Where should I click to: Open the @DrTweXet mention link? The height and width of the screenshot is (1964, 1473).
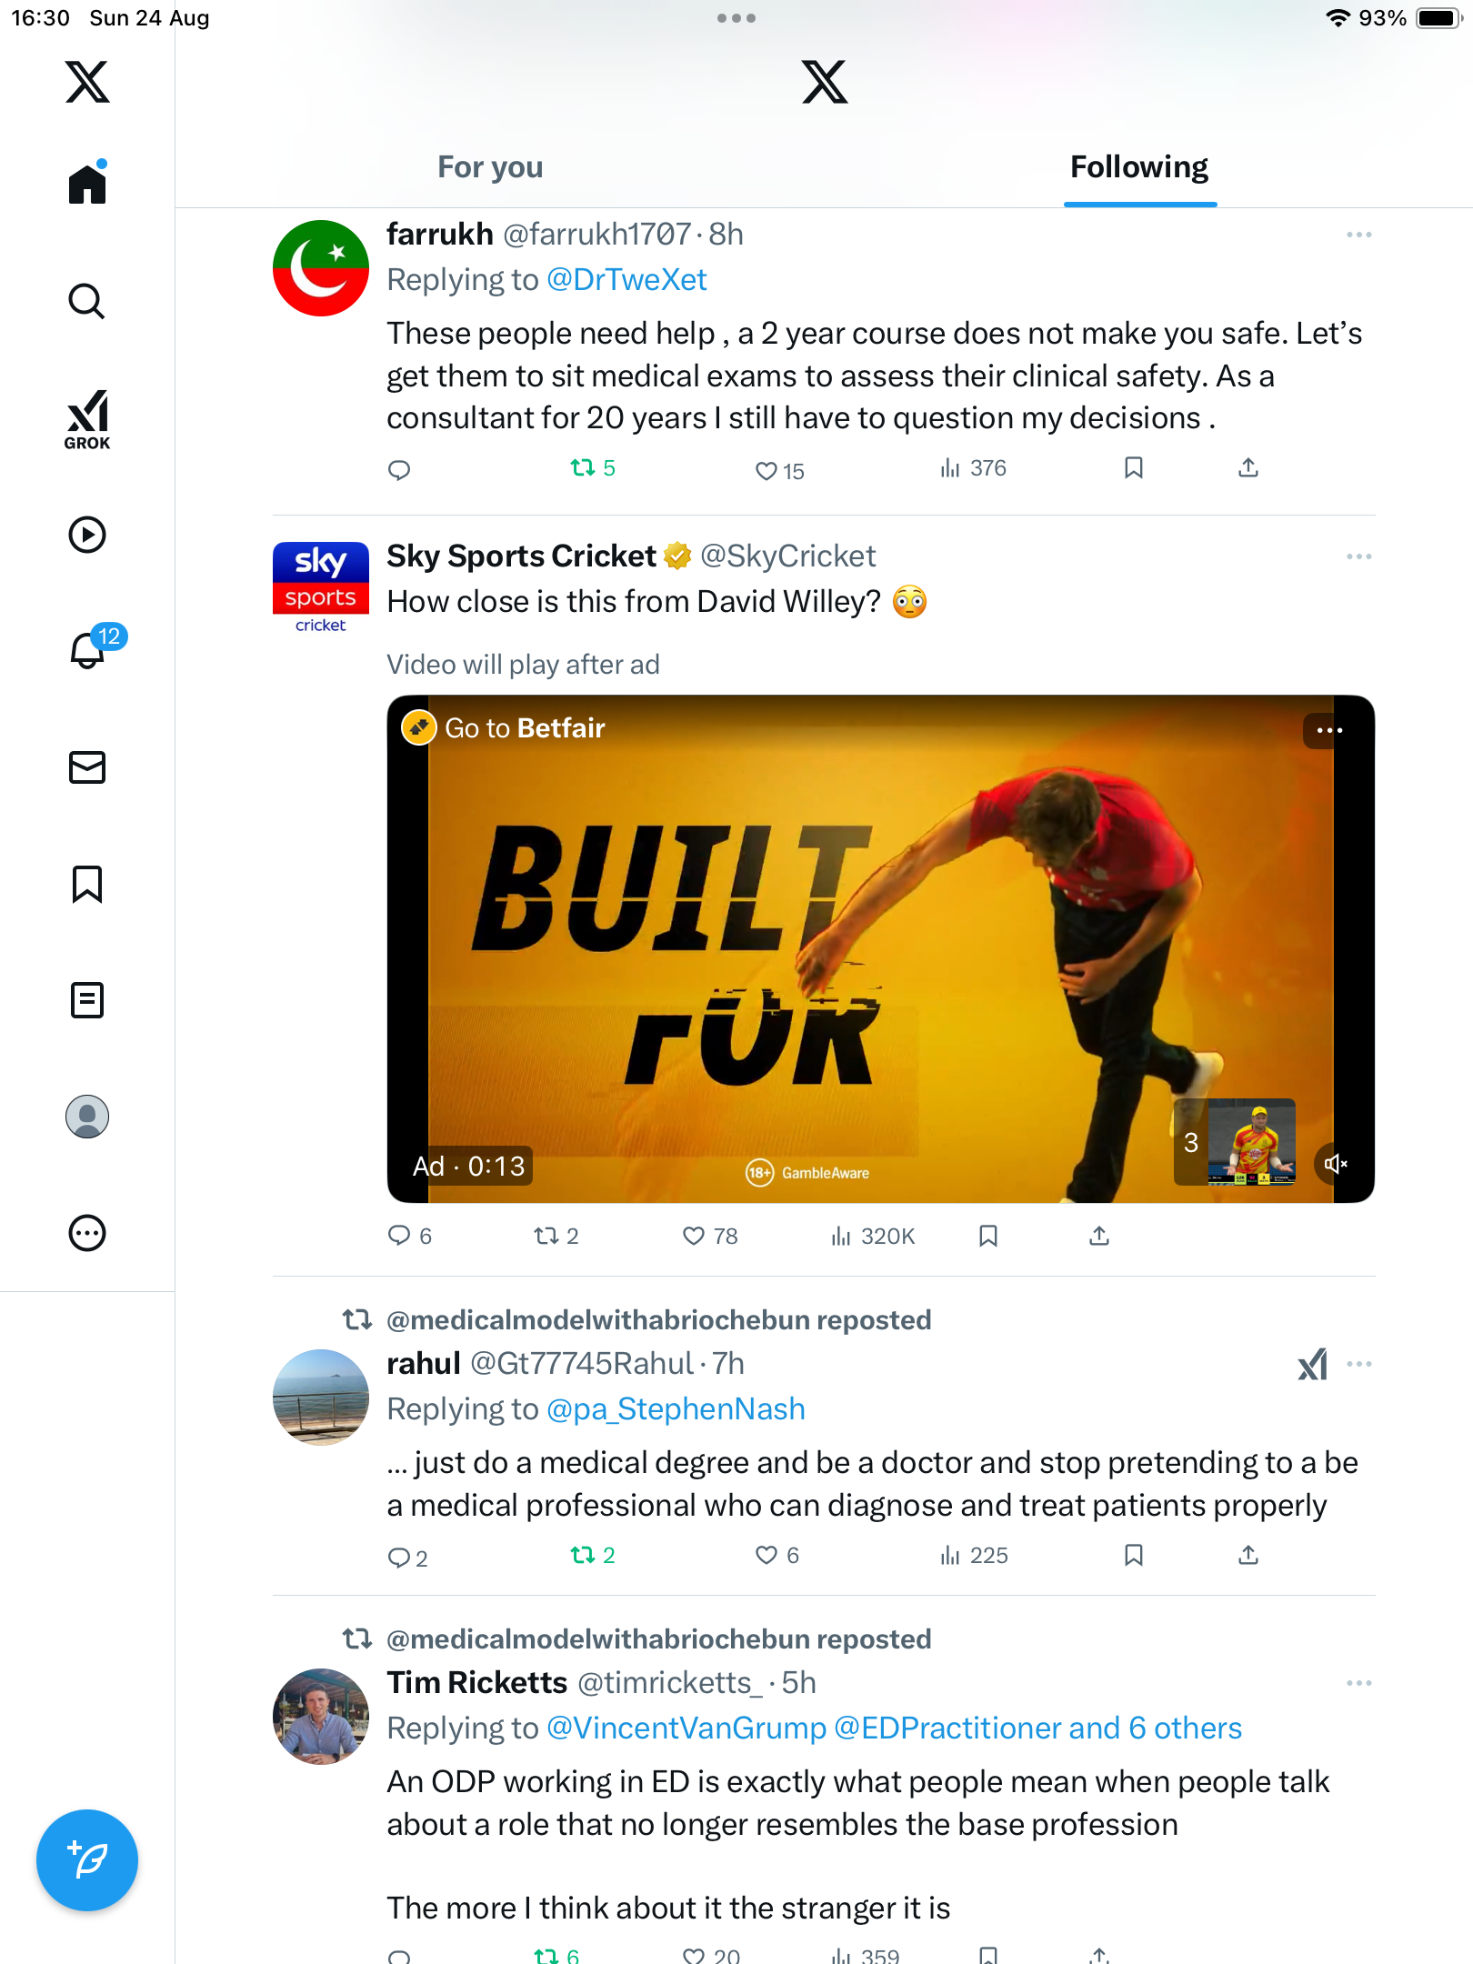pyautogui.click(x=626, y=280)
